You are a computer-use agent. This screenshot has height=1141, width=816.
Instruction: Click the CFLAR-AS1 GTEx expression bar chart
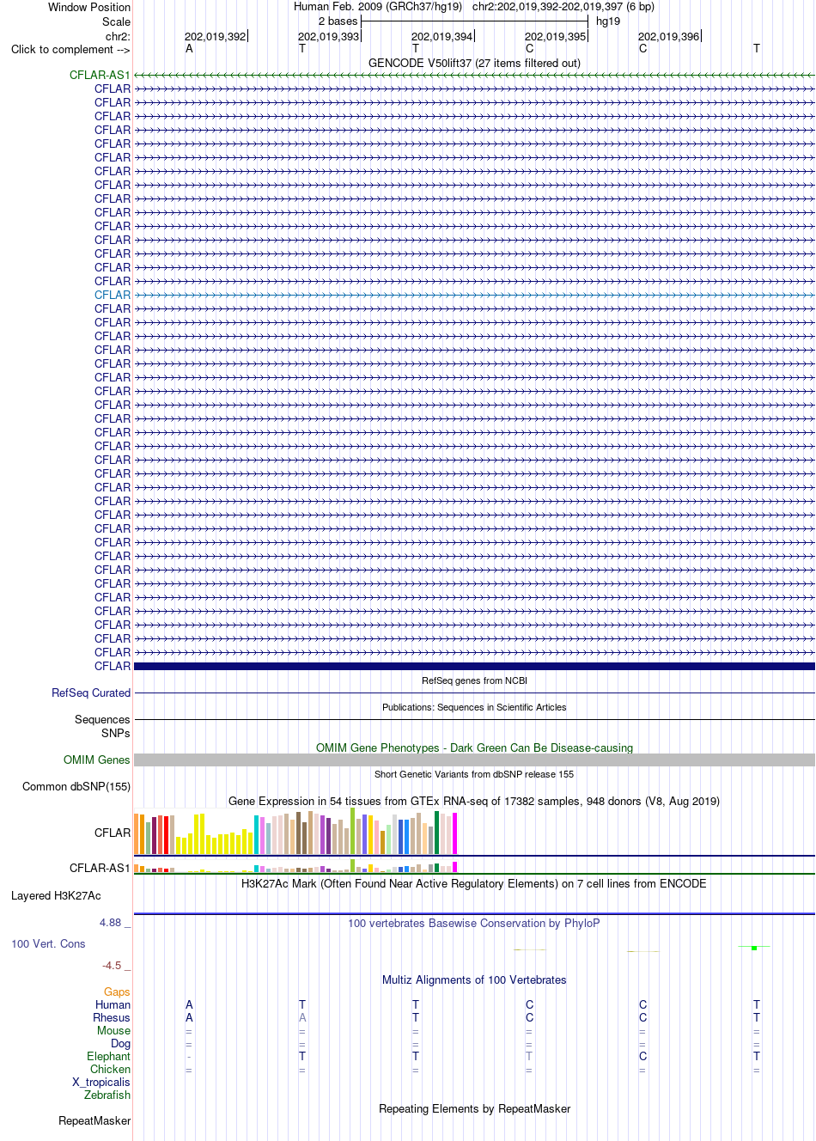point(295,866)
